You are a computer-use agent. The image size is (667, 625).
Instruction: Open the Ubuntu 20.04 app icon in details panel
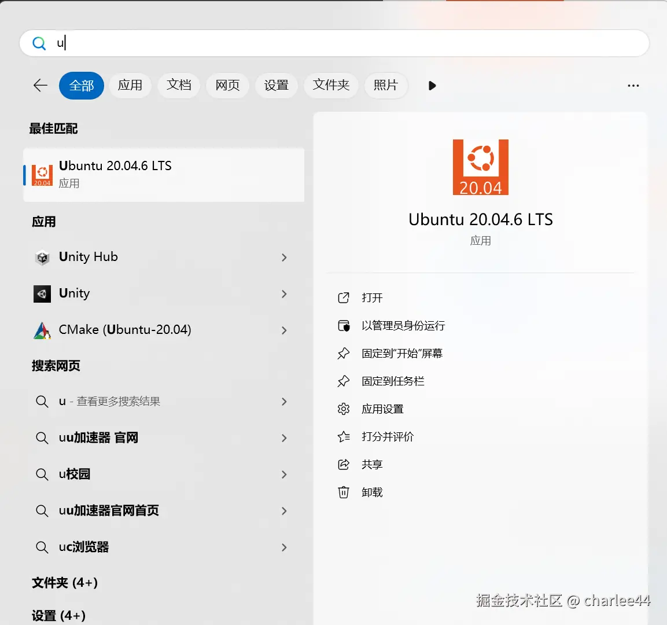tap(480, 167)
